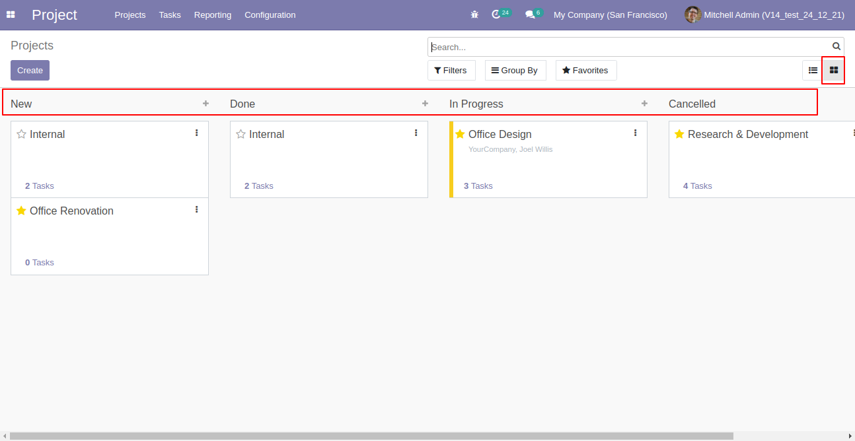The width and height of the screenshot is (855, 441).
Task: Open the Favorites dropdown
Action: click(586, 71)
